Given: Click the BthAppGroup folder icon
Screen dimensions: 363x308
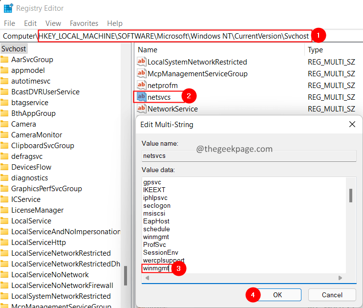Looking at the screenshot, I should pos(4,113).
